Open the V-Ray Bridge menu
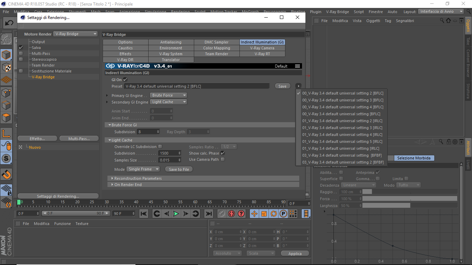 337,12
